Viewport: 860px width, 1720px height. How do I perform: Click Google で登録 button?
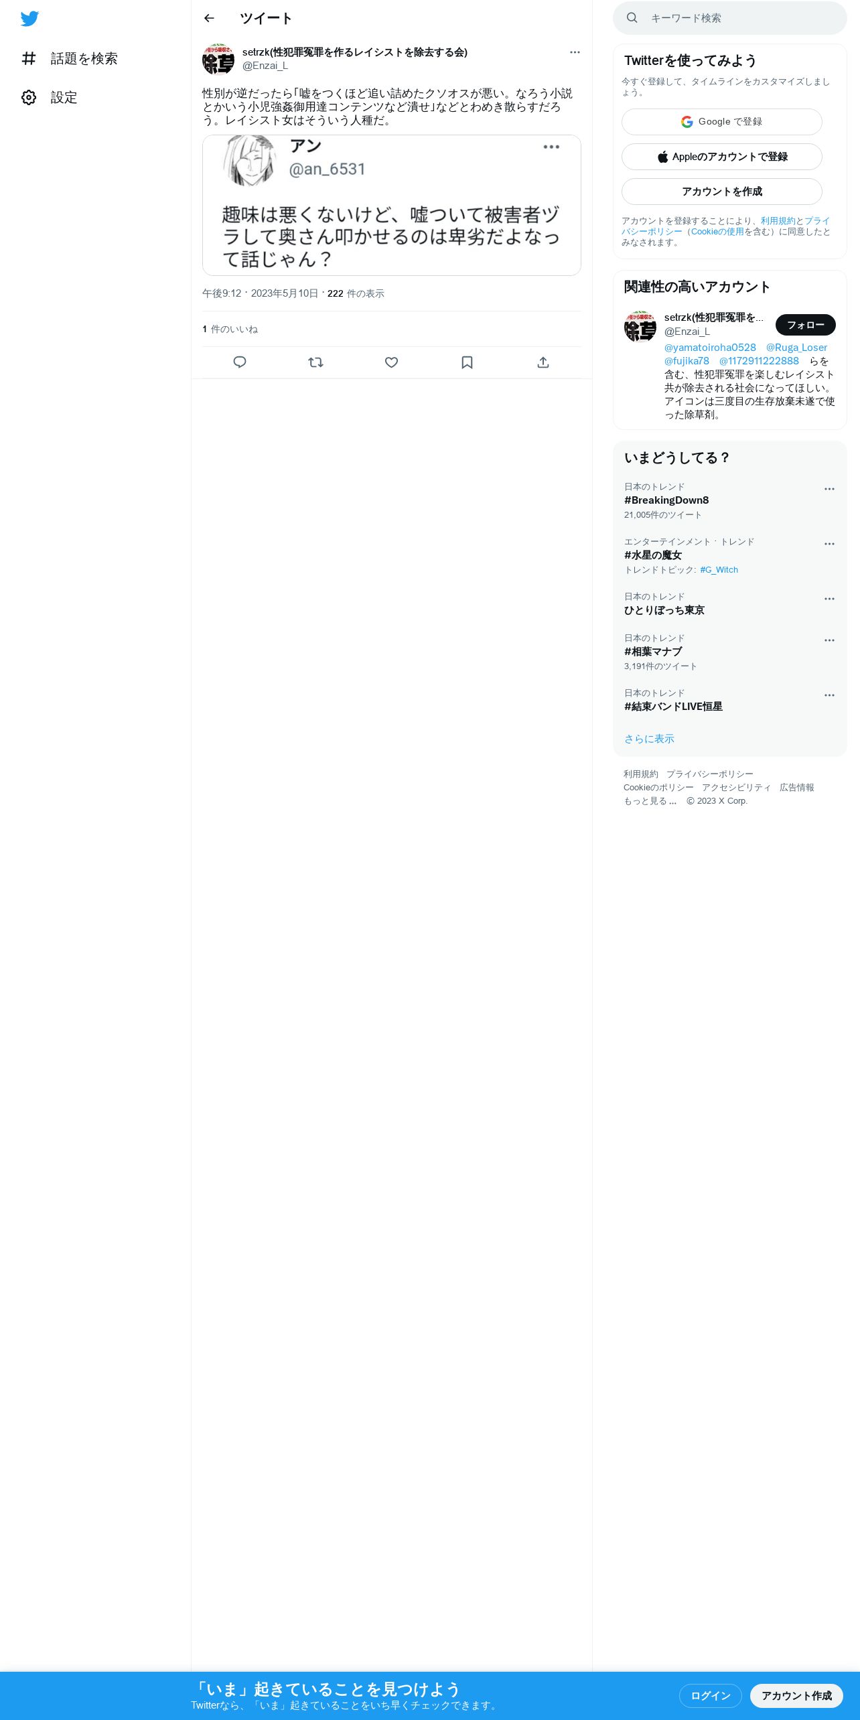point(721,122)
